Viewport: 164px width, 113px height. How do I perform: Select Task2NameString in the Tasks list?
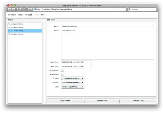pyautogui.click(x=25, y=24)
